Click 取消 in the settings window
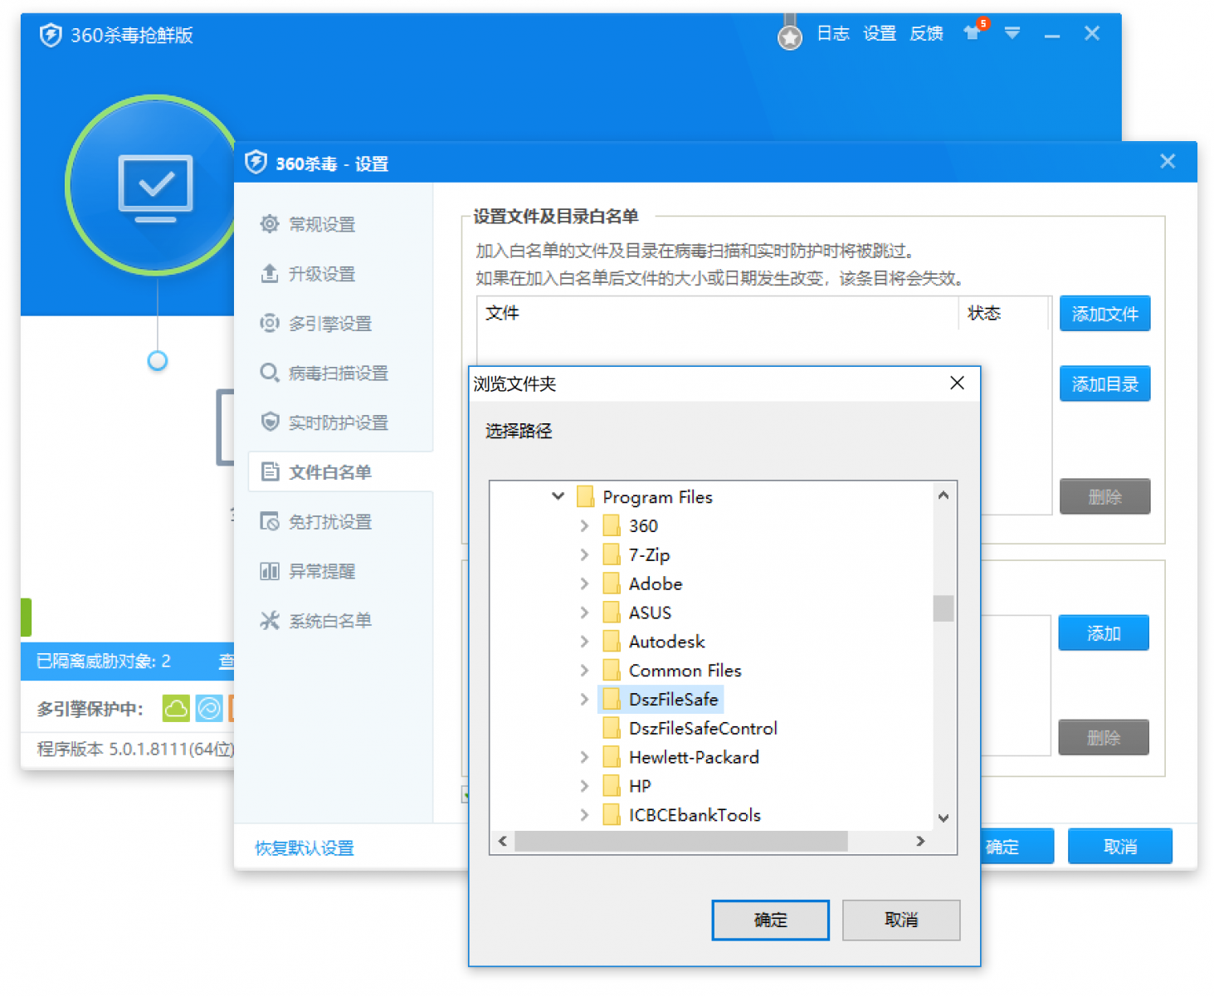Viewport: 1214px width, 996px height. click(x=1120, y=847)
